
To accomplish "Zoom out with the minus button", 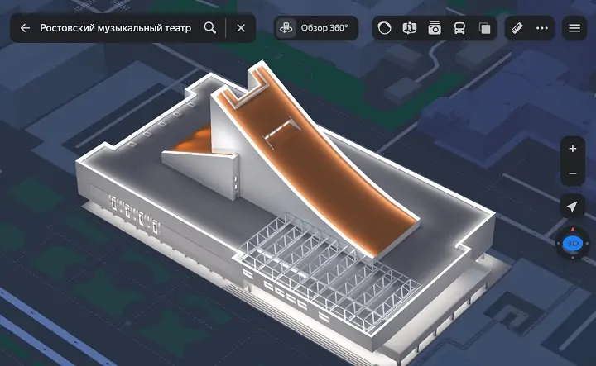I will click(572, 174).
